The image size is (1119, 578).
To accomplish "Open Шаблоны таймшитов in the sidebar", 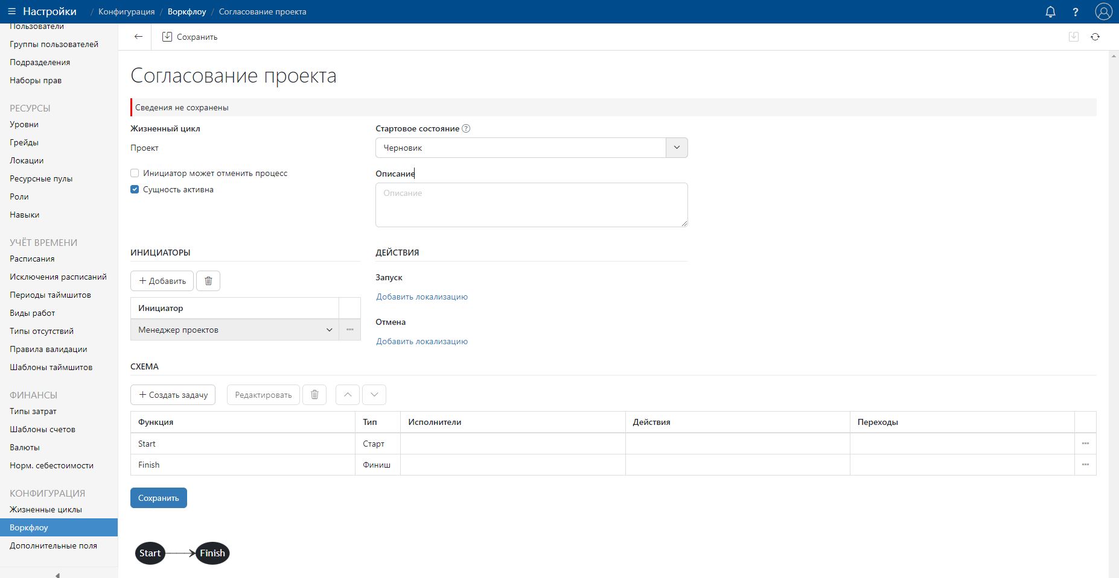I will 51,367.
